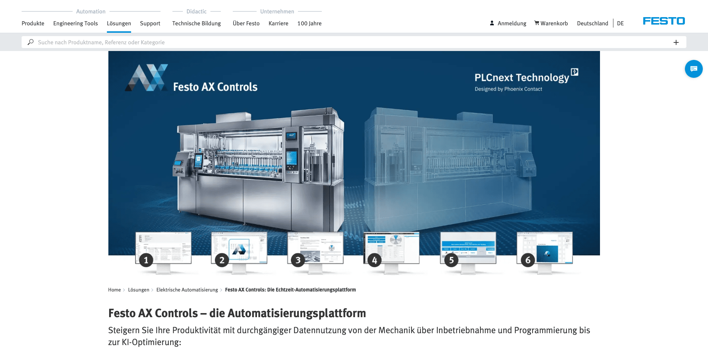Click the Home breadcrumb link
The image size is (708, 357).
(x=114, y=290)
